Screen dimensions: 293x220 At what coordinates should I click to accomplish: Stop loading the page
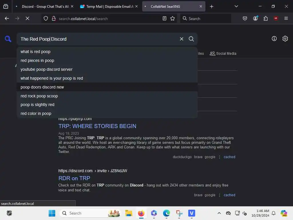click(27, 18)
